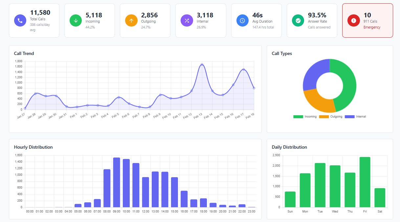The width and height of the screenshot is (400, 222).
Task: Click the blue clock Avg Duration icon
Action: click(242, 21)
